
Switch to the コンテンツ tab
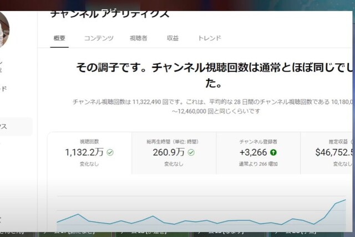pyautogui.click(x=99, y=38)
